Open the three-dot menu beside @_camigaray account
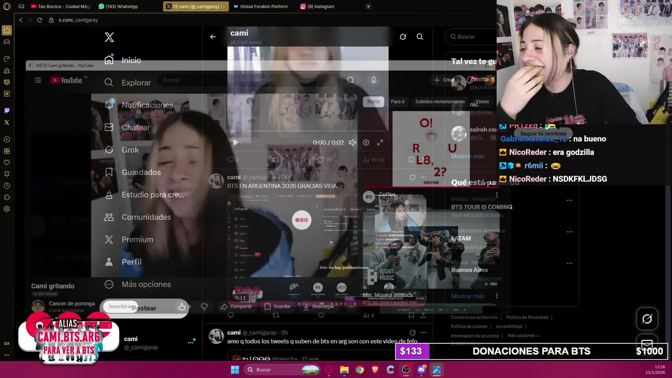 (191, 342)
